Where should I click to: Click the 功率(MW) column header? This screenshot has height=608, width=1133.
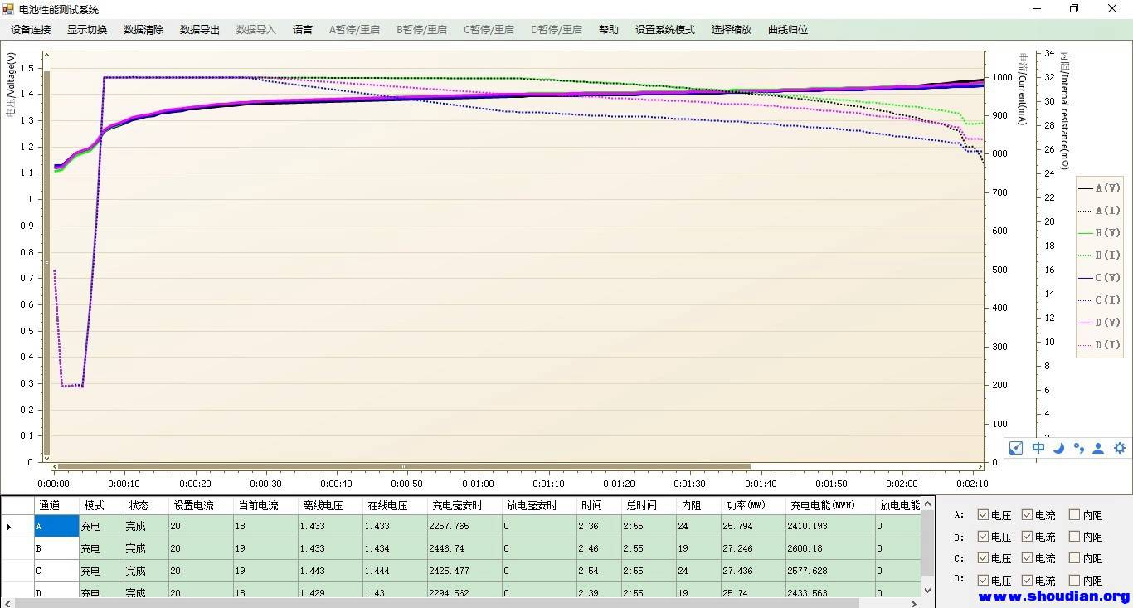(754, 505)
